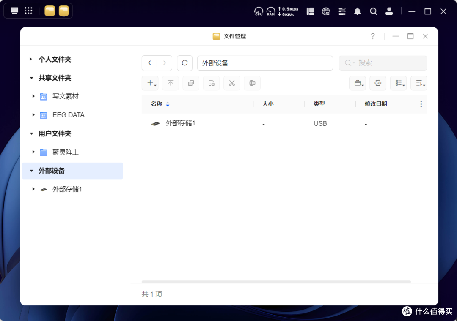Click the 共 1 项 status text
Image resolution: width=457 pixels, height=321 pixels.
tap(152, 294)
